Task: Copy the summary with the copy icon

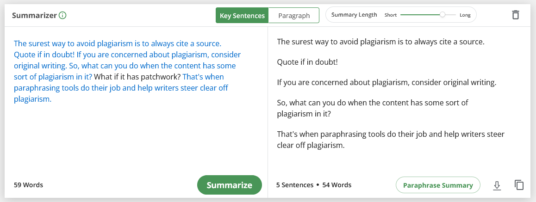Action: tap(519, 185)
